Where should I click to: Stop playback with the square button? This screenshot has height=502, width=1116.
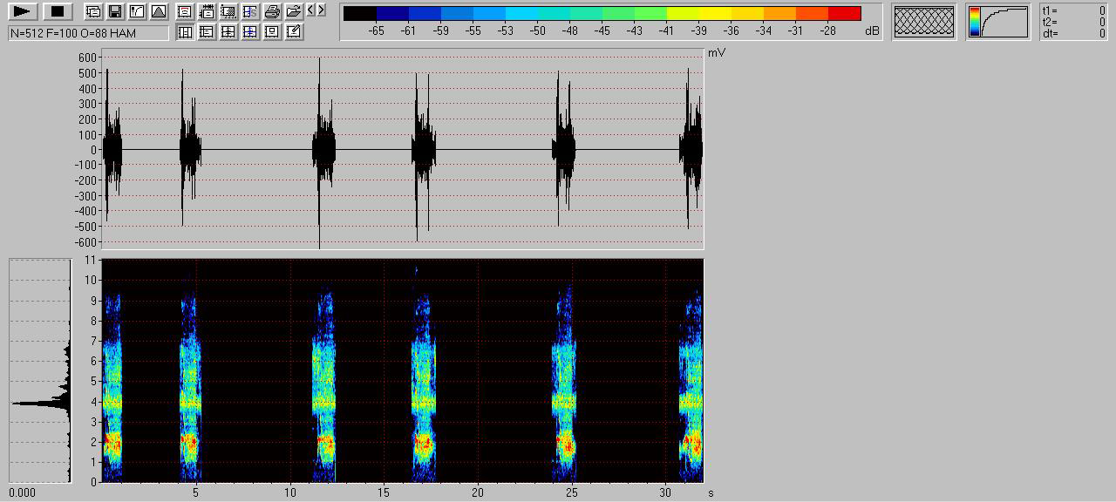point(58,11)
